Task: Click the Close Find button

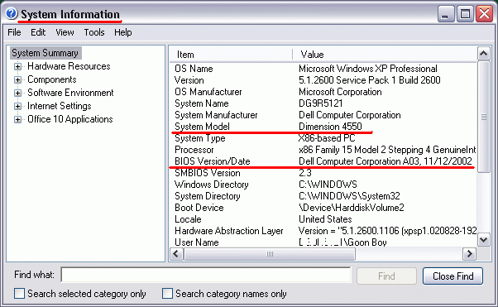Action: (x=453, y=276)
